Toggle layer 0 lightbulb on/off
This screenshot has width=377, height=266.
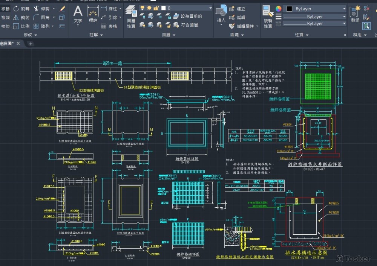point(141,8)
